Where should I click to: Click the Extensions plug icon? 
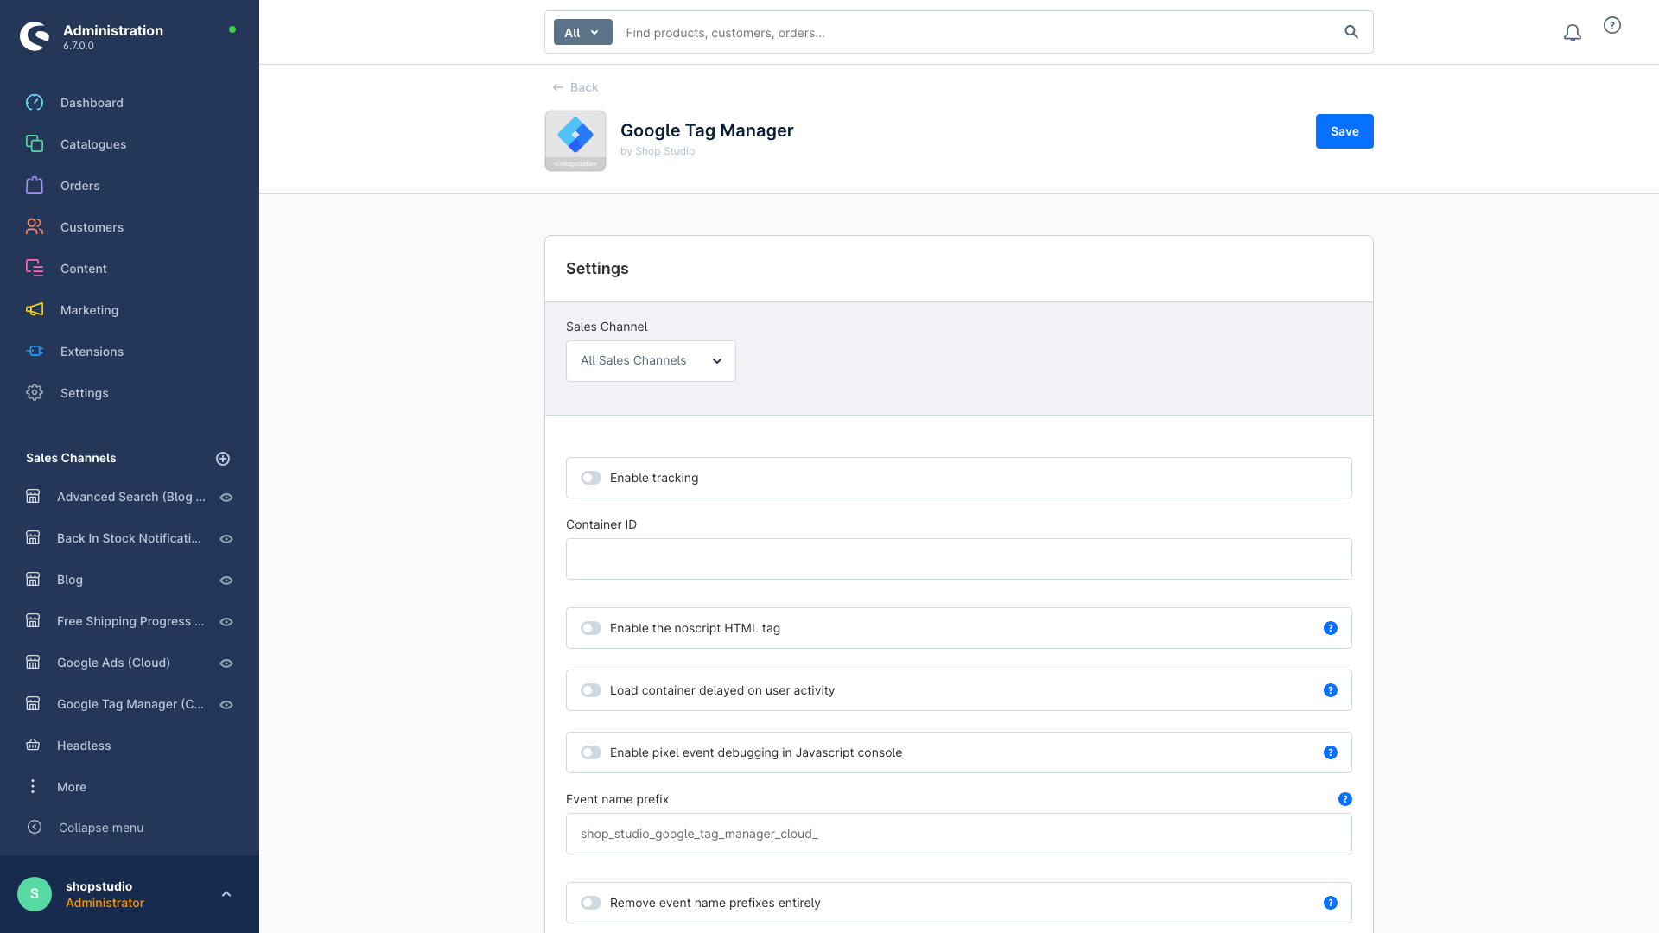[35, 352]
